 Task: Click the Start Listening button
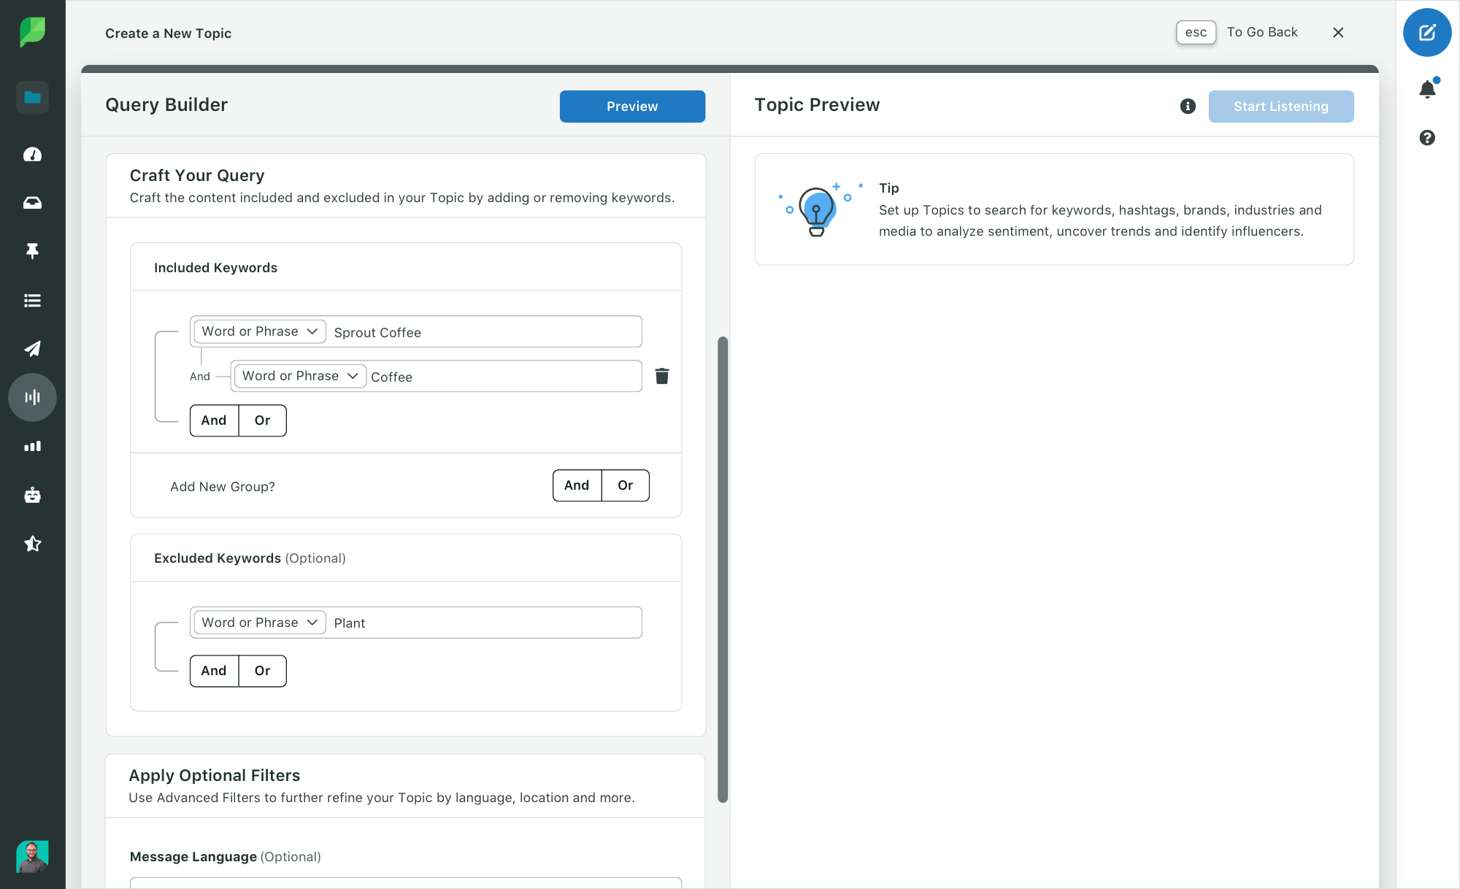(x=1280, y=105)
